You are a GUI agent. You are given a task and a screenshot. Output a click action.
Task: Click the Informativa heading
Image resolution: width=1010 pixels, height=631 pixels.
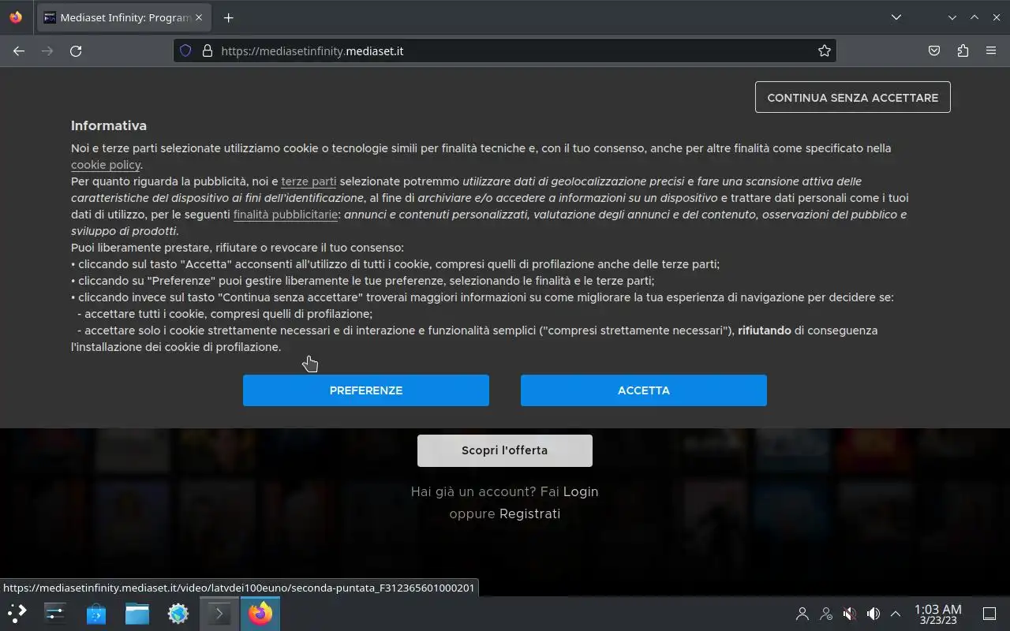coord(109,125)
